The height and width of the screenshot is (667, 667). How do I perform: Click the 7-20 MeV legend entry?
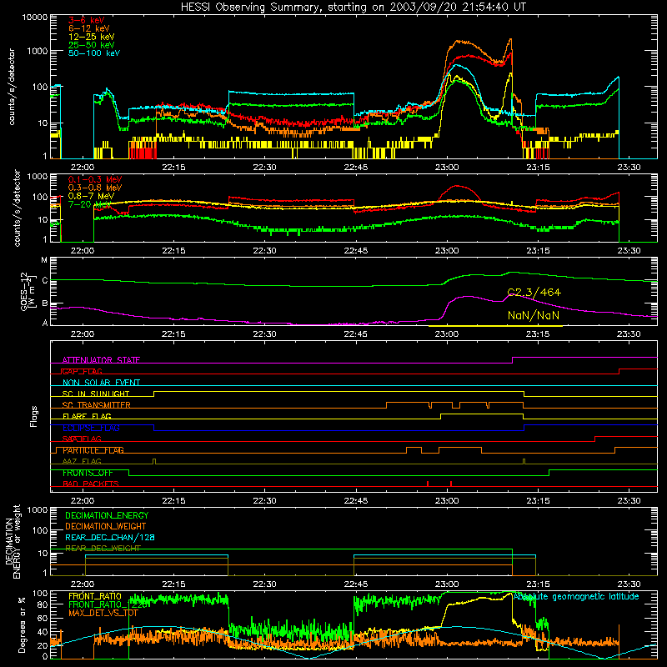click(x=89, y=204)
